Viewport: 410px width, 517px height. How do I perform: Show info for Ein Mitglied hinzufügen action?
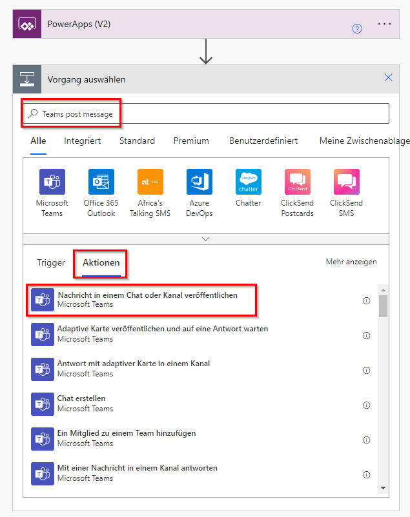click(366, 440)
